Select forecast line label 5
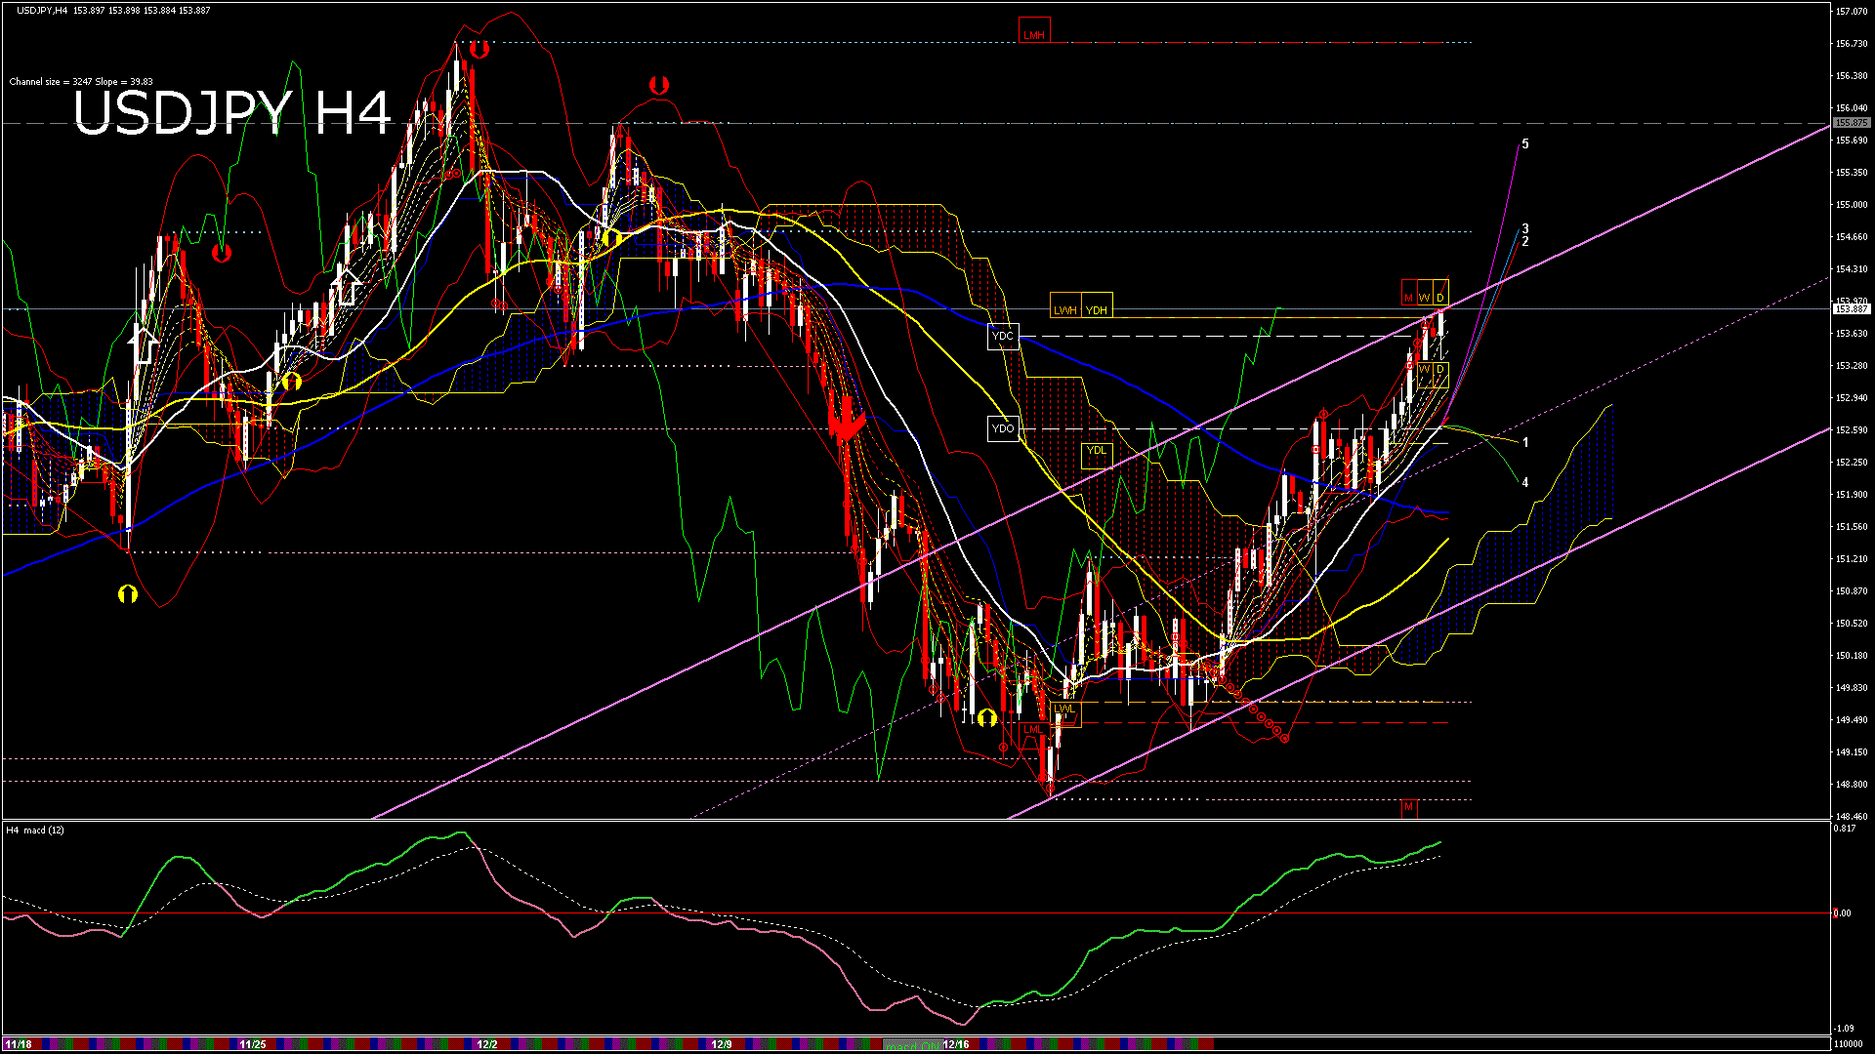The image size is (1875, 1054). (1525, 144)
